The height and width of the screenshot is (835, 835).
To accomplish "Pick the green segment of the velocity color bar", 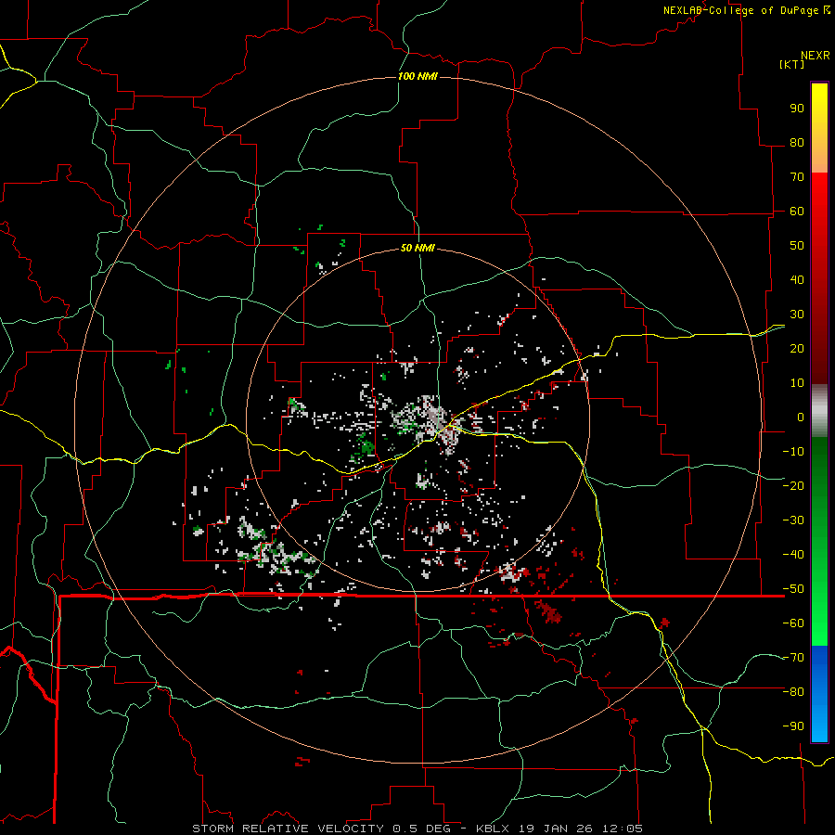I will [x=819, y=542].
